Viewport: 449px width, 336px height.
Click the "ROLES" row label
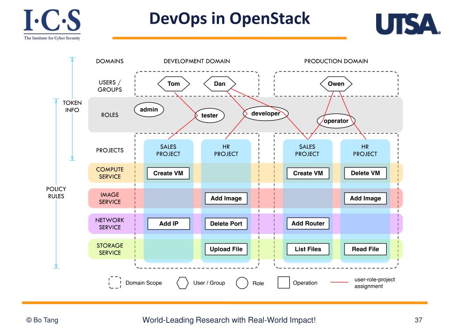pyautogui.click(x=110, y=115)
